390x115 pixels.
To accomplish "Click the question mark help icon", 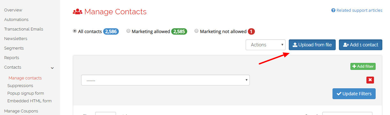I will [x=333, y=10].
